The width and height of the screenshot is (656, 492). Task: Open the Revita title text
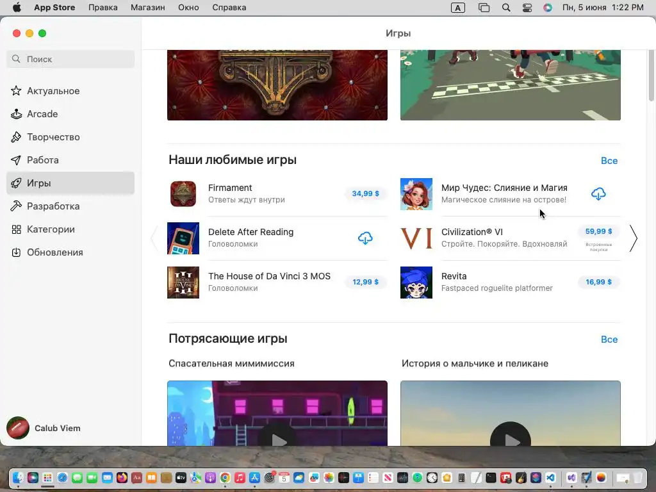454,276
